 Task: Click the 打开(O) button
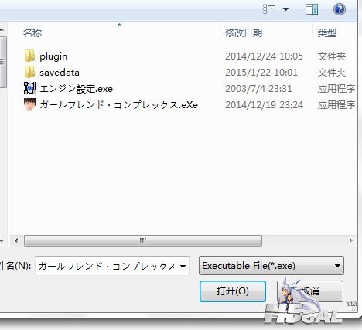pos(233,291)
